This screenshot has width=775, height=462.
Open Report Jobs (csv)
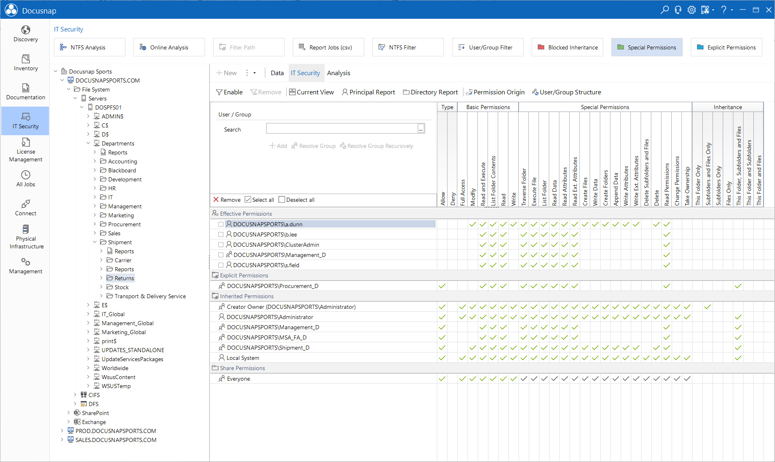[328, 47]
